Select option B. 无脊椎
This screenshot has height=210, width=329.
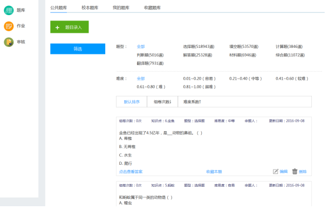[x=127, y=146]
